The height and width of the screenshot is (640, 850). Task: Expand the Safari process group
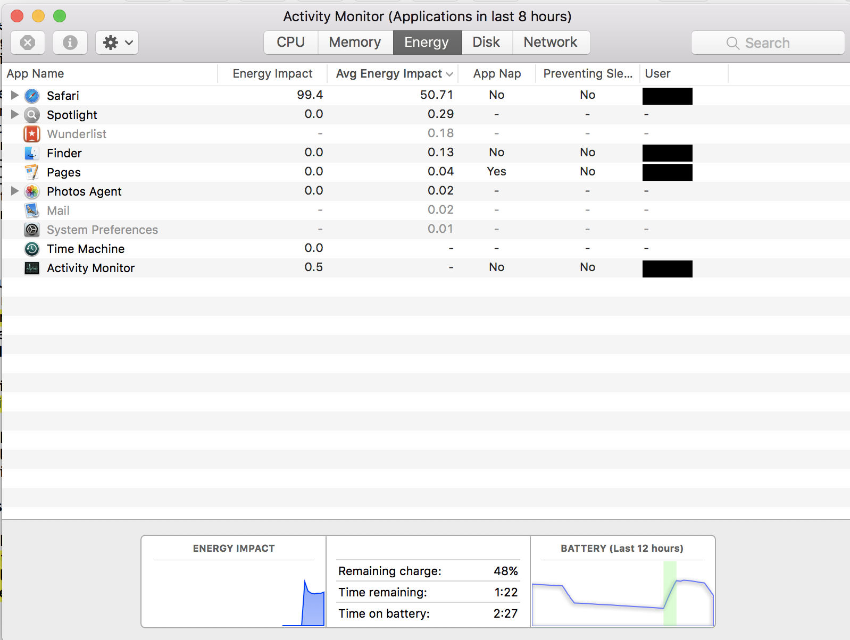pyautogui.click(x=14, y=95)
